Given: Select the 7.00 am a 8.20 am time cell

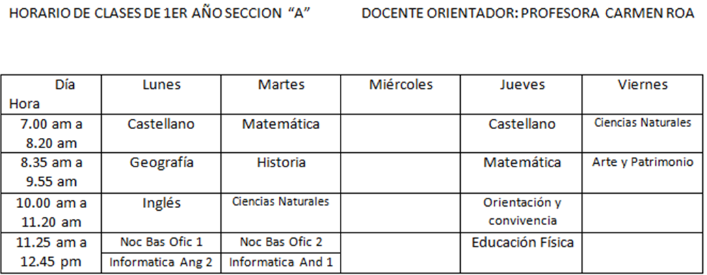Looking at the screenshot, I should click(x=51, y=133).
